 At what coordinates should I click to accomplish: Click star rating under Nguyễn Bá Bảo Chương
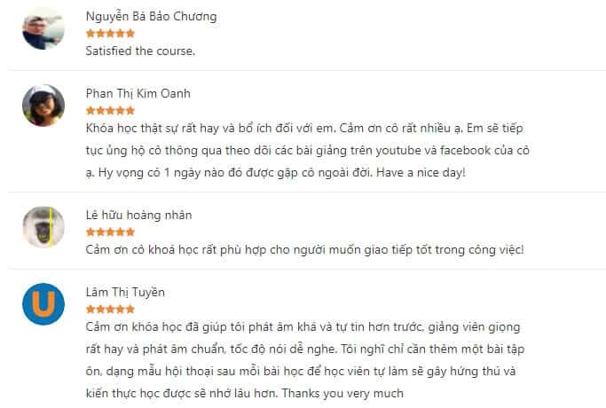pyautogui.click(x=110, y=34)
